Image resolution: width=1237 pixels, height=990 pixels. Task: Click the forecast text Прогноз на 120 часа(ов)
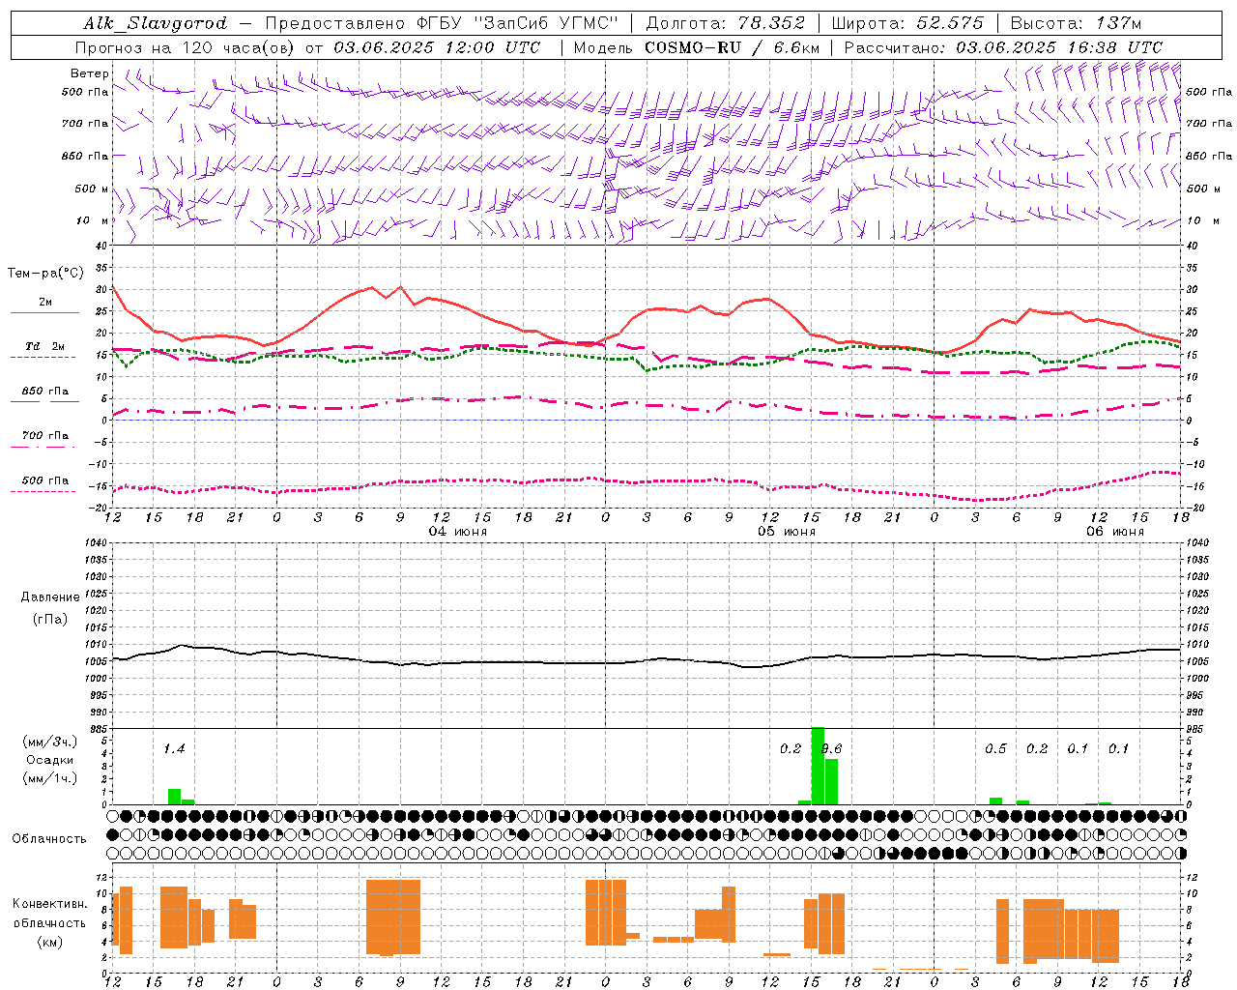click(186, 46)
